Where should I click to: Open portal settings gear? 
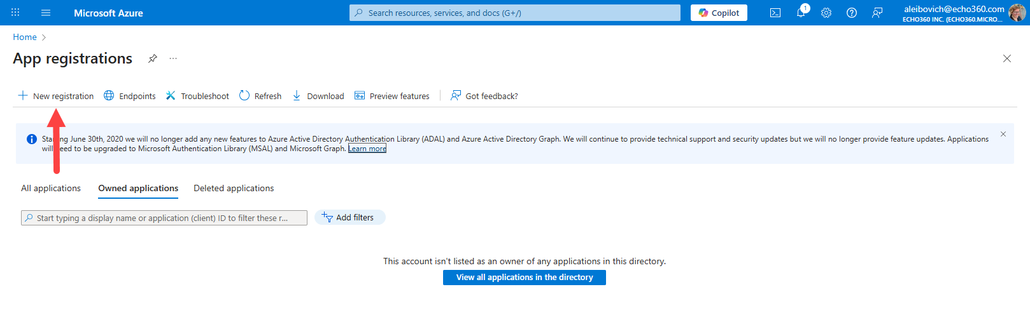[x=826, y=13]
